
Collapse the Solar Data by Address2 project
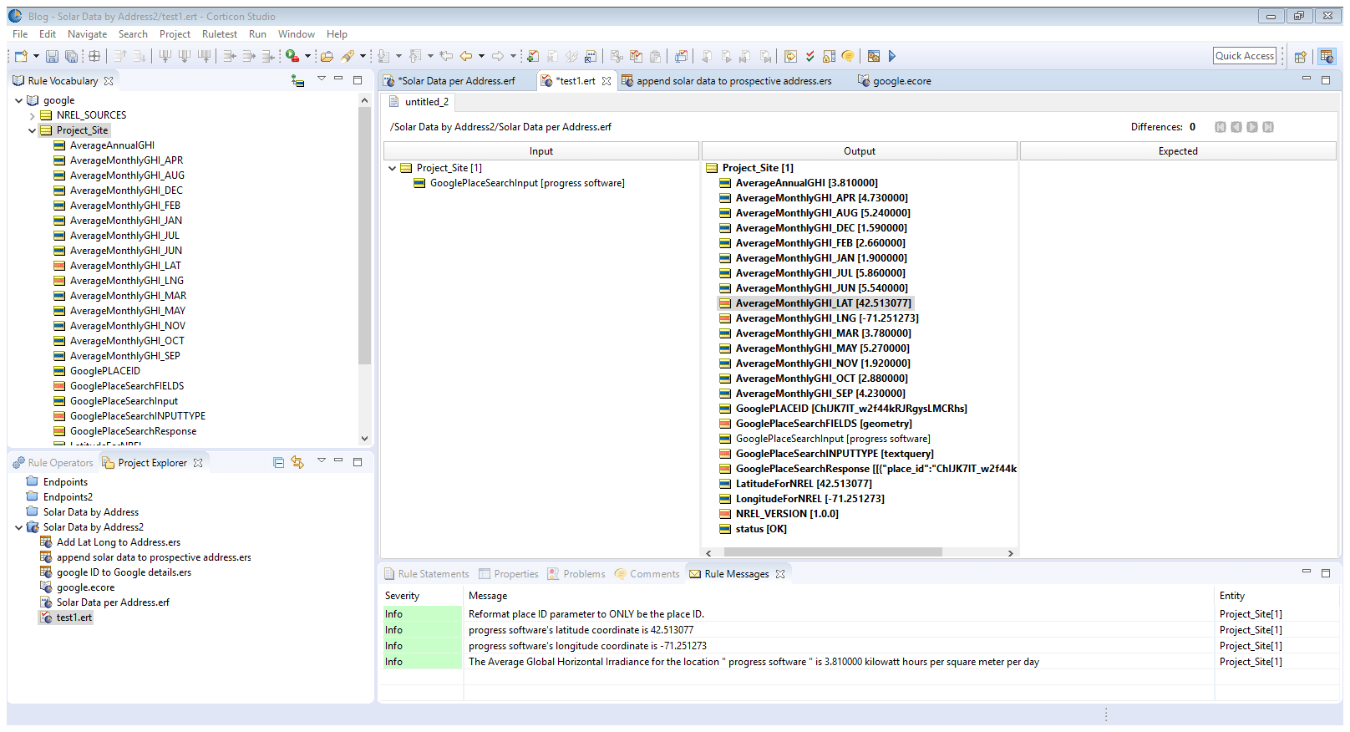pyautogui.click(x=19, y=527)
